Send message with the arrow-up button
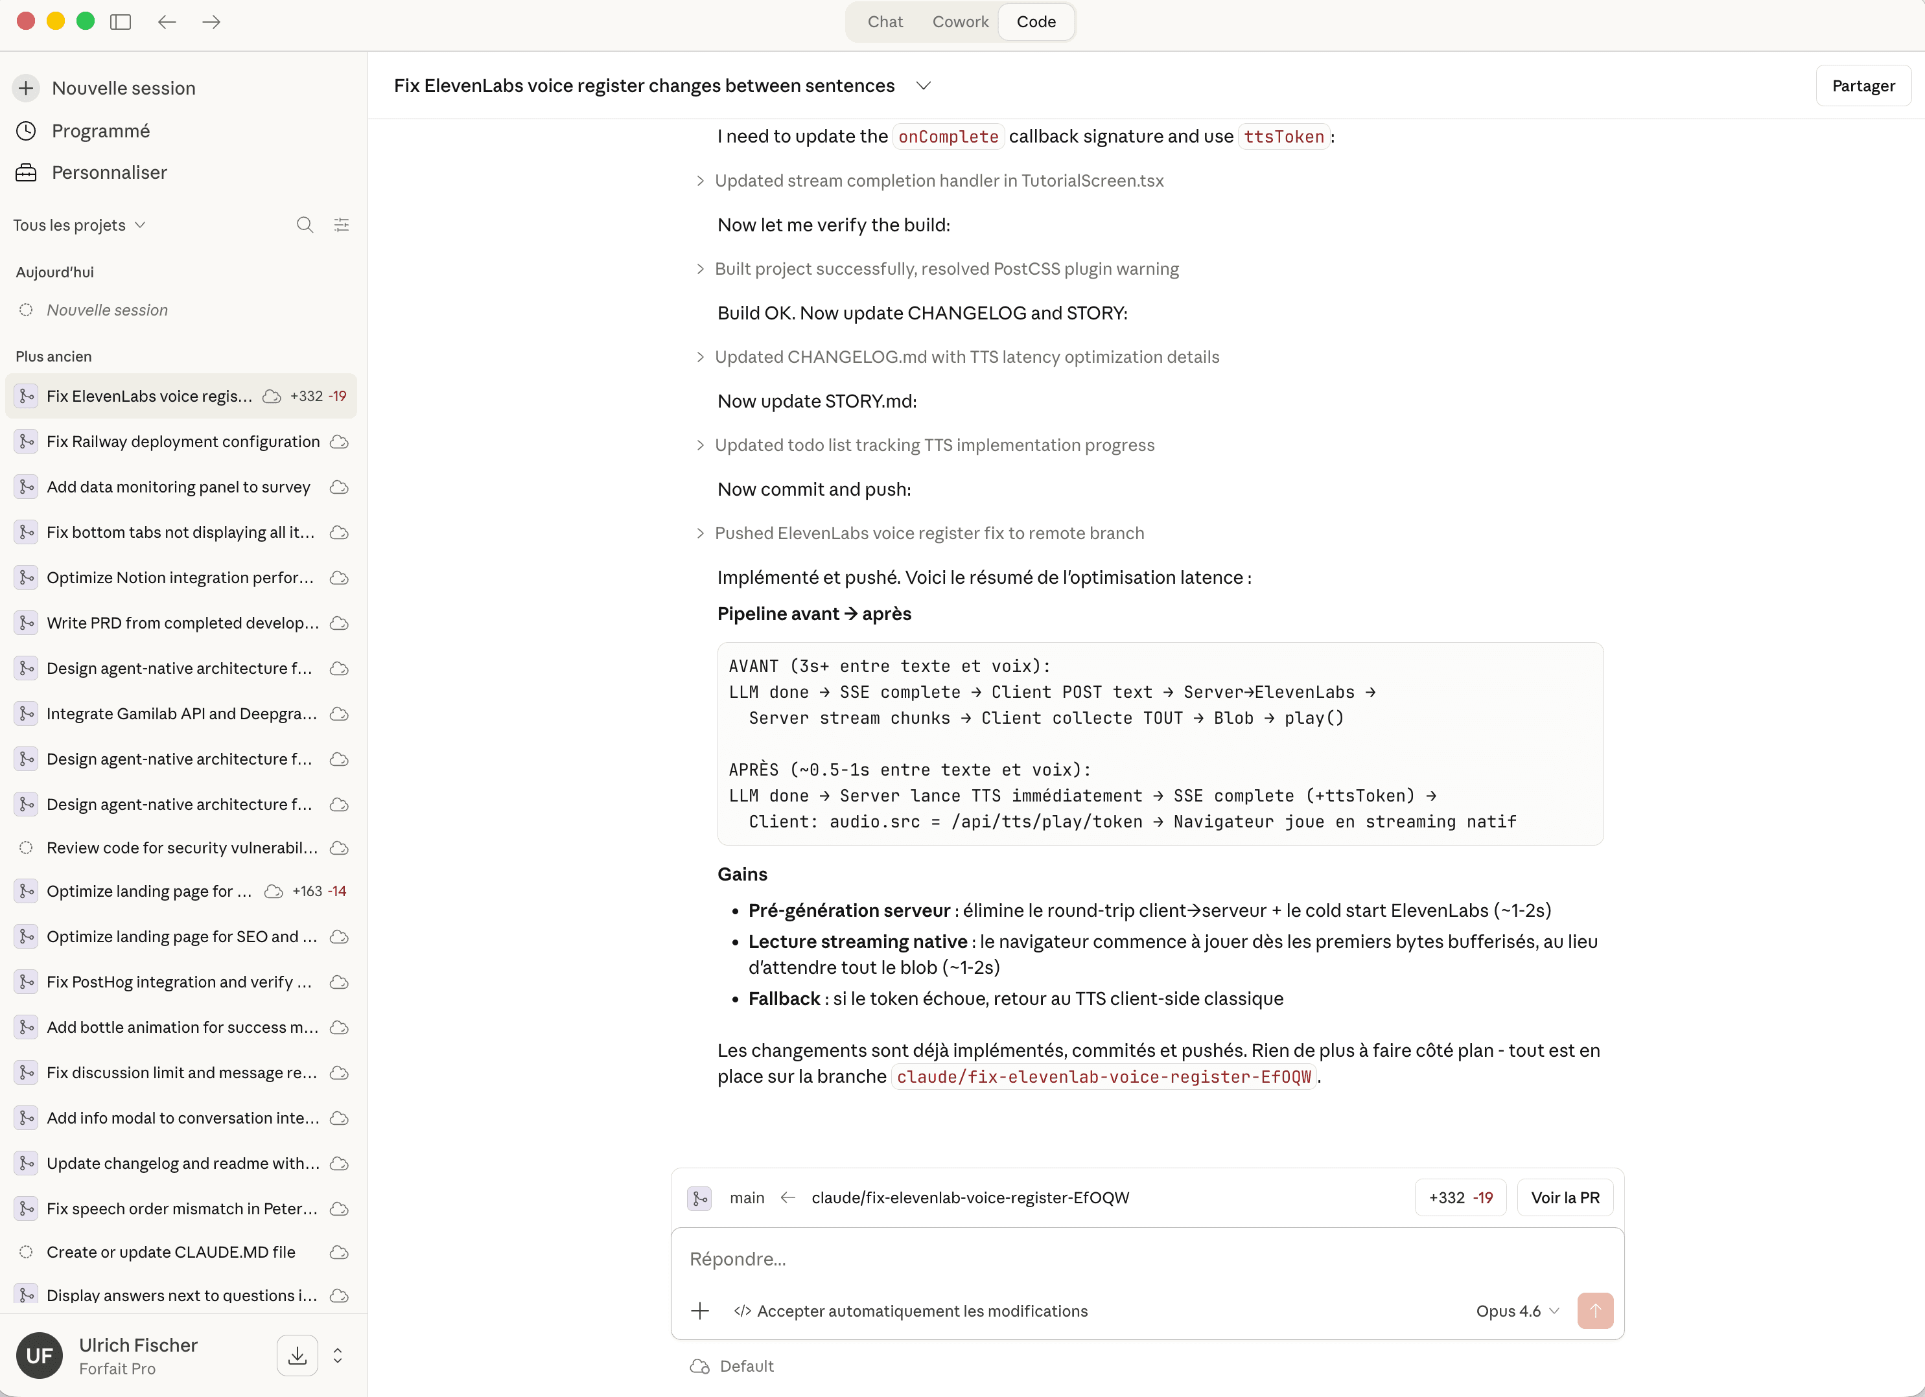Viewport: 1925px width, 1397px height. tap(1595, 1310)
